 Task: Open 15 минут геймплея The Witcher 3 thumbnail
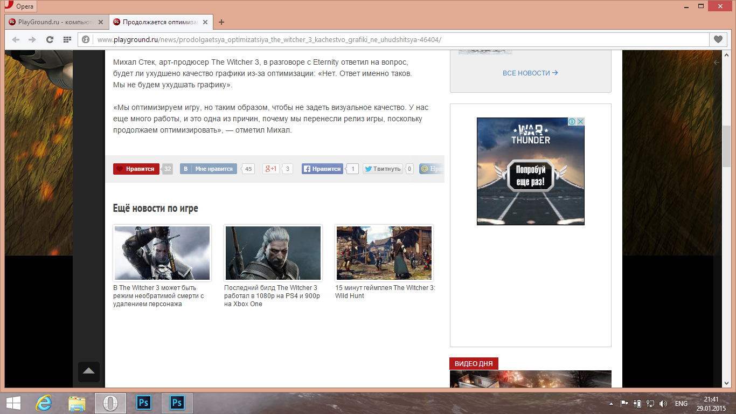coord(384,253)
